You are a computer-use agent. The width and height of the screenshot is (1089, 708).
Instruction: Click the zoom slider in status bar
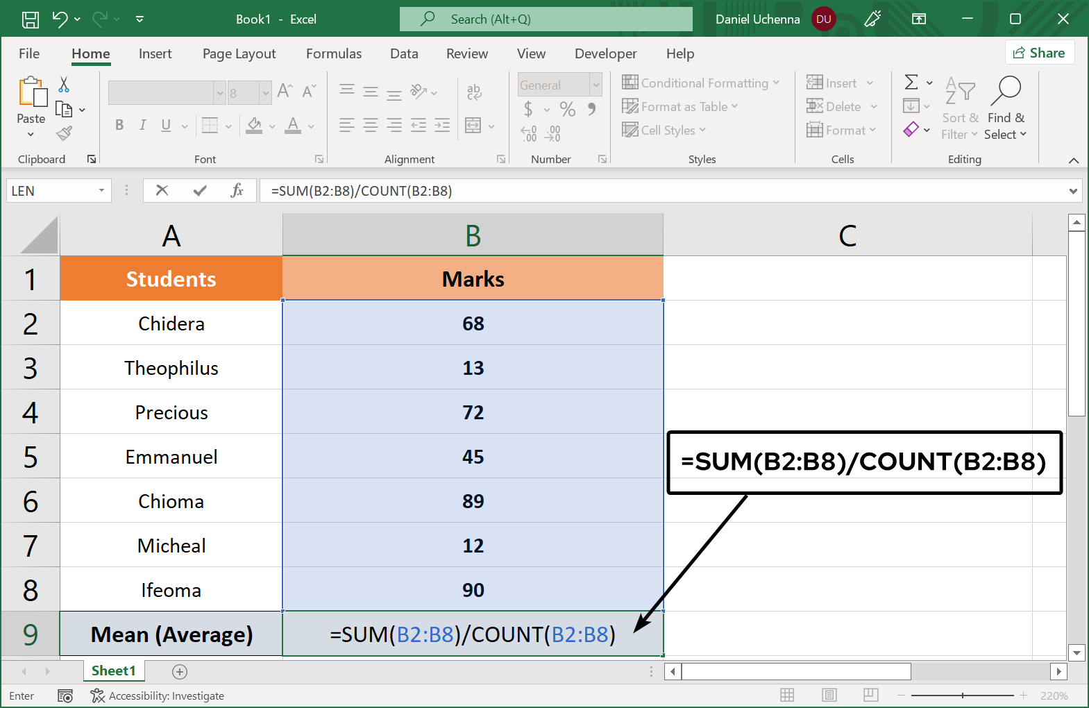click(962, 695)
